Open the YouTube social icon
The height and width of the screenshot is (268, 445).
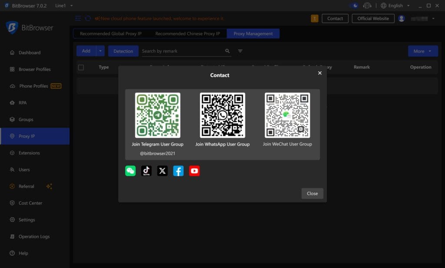tap(194, 171)
